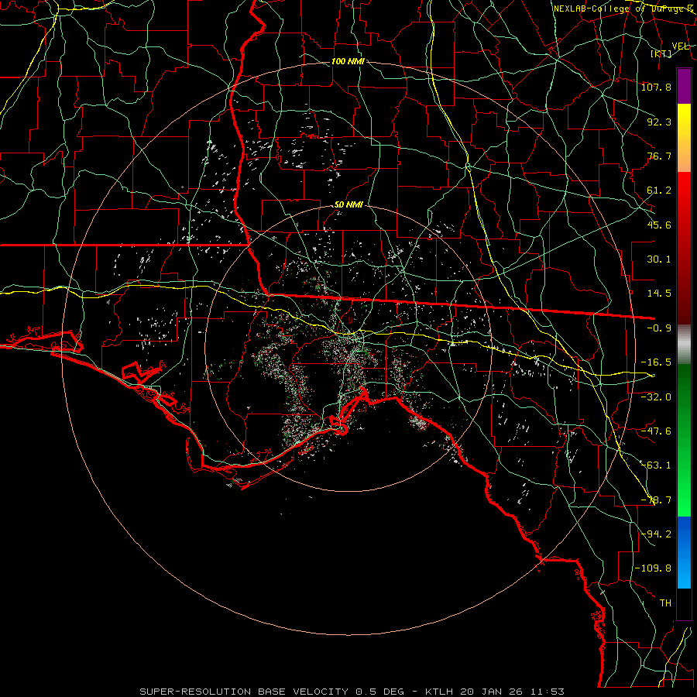697x697 pixels.
Task: Click the 50 NMI range ring label
Action: [349, 205]
